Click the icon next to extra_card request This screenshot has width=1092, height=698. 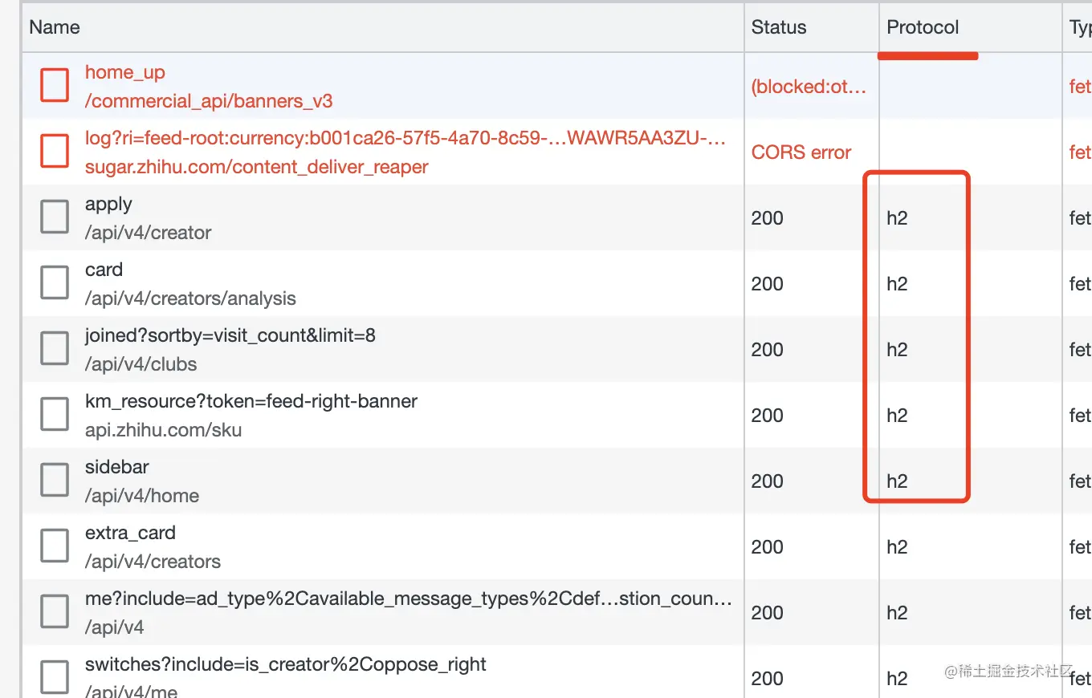pos(55,546)
